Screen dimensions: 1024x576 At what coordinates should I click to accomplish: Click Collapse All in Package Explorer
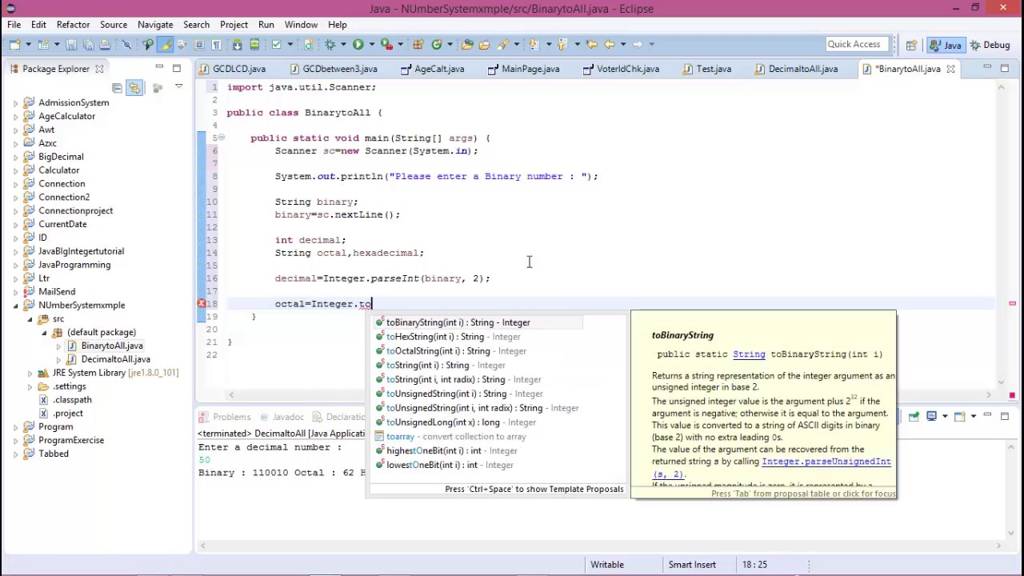117,87
